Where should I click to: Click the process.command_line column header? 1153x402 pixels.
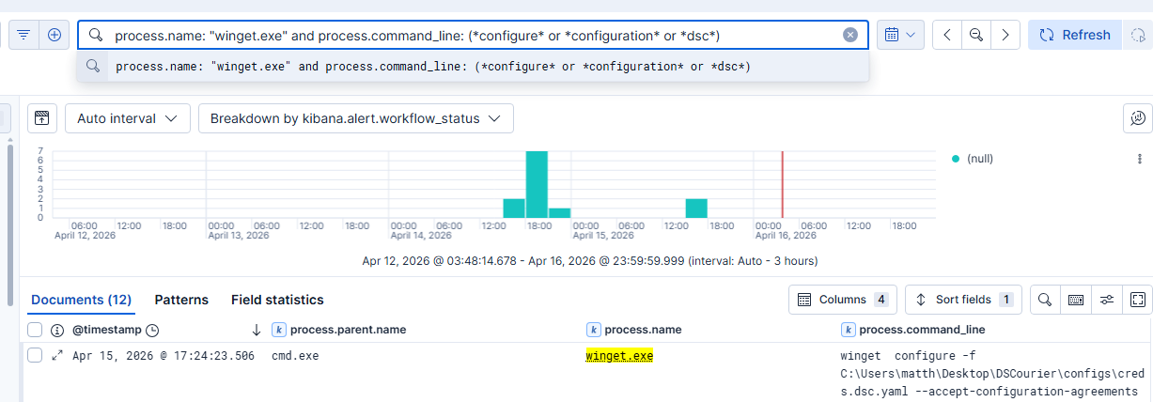point(922,330)
